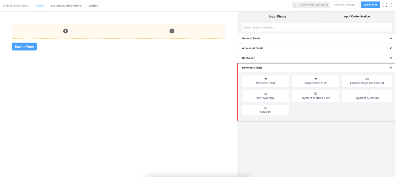
Task: Click the Save Form button
Action: (x=370, y=5)
